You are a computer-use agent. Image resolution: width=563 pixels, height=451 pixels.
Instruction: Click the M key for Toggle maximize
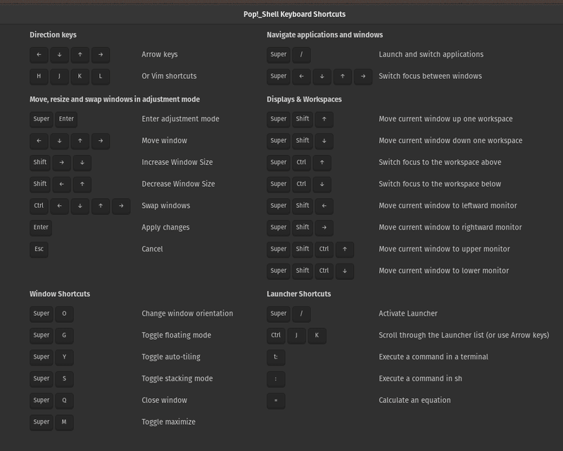point(64,422)
